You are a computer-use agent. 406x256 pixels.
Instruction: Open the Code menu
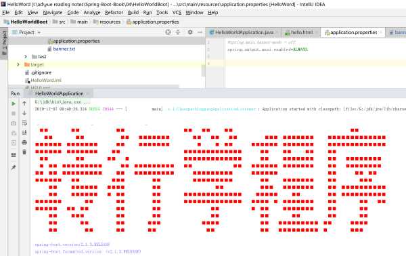click(73, 12)
